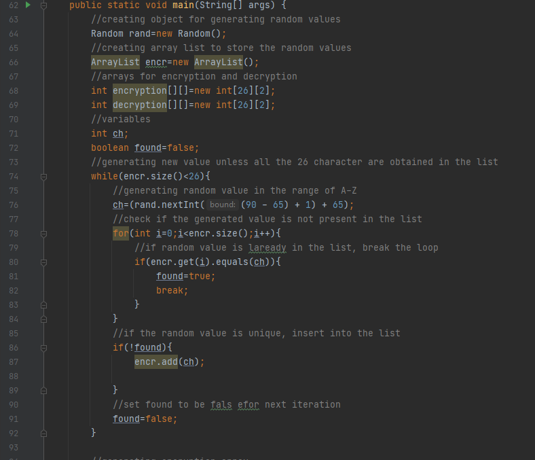Collapse the if(!found) fold at line 86

(43, 348)
